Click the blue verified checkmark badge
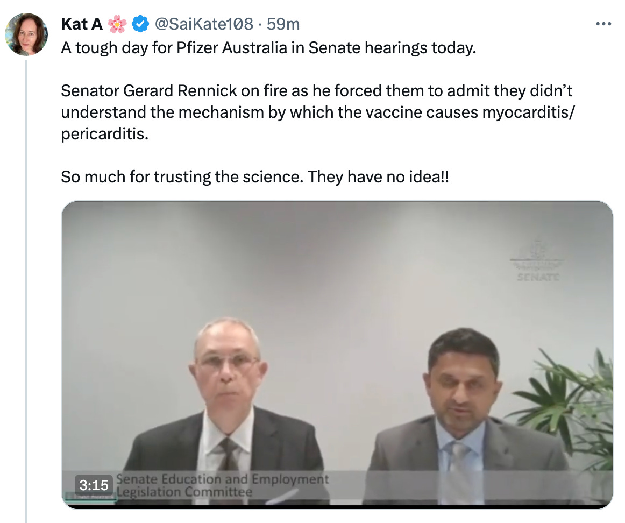625x523 pixels. [140, 24]
